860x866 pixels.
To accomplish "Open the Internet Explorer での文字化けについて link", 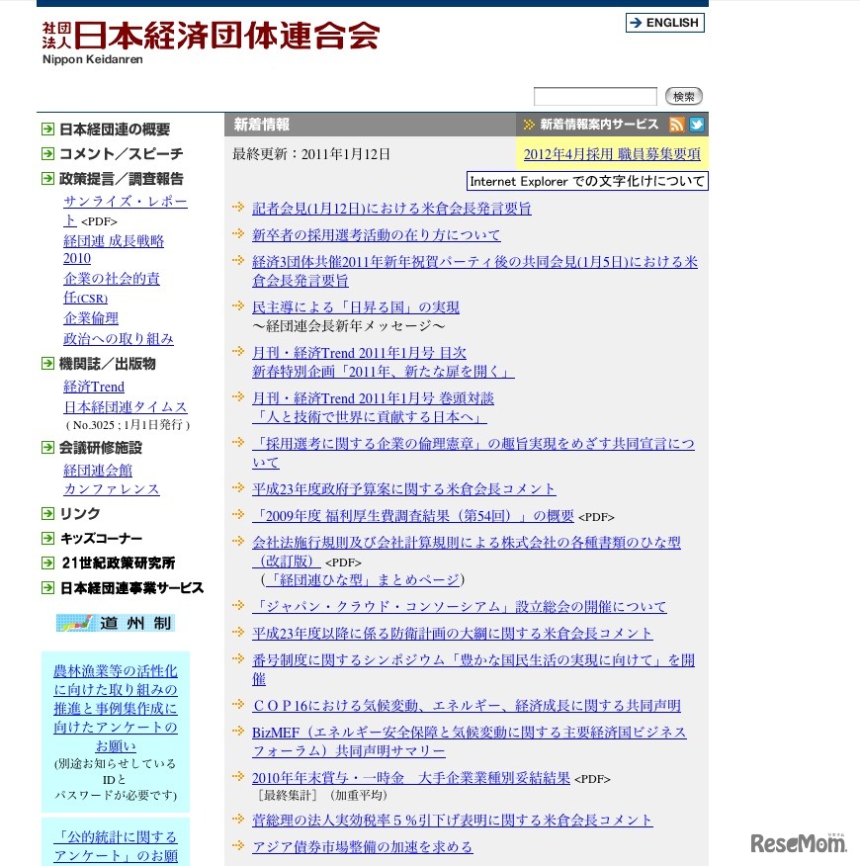I will 586,180.
